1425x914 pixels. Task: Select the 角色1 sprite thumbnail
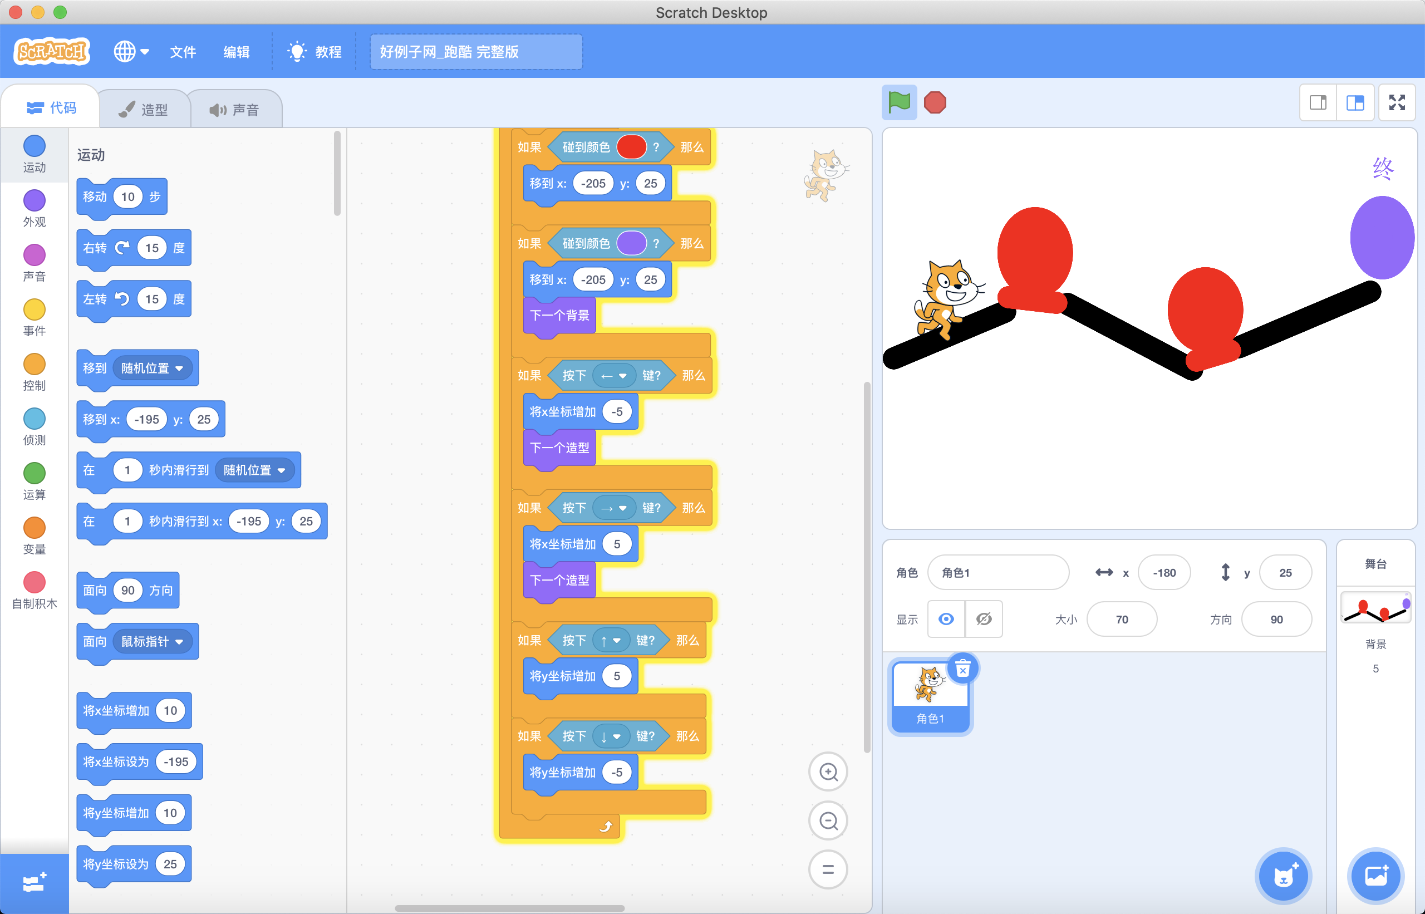click(x=930, y=697)
